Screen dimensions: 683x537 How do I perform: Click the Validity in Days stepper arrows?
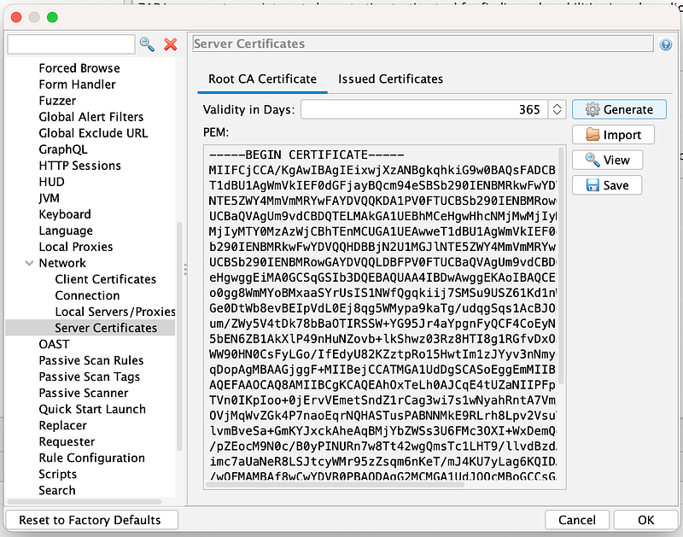557,109
